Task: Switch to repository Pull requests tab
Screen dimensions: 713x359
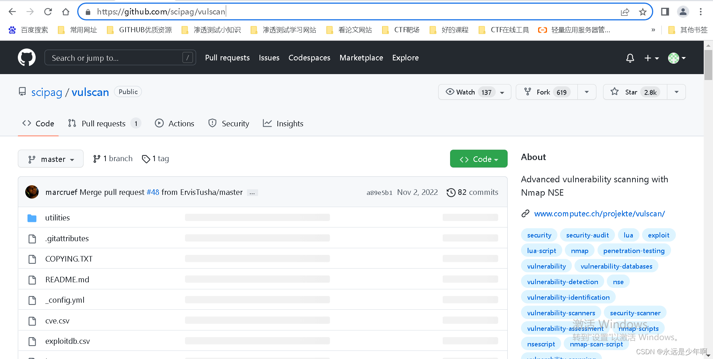Action: 104,124
